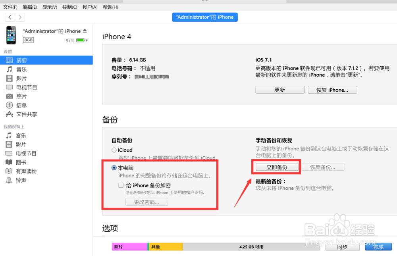Click the 容量 6.14 GB text

(129, 60)
